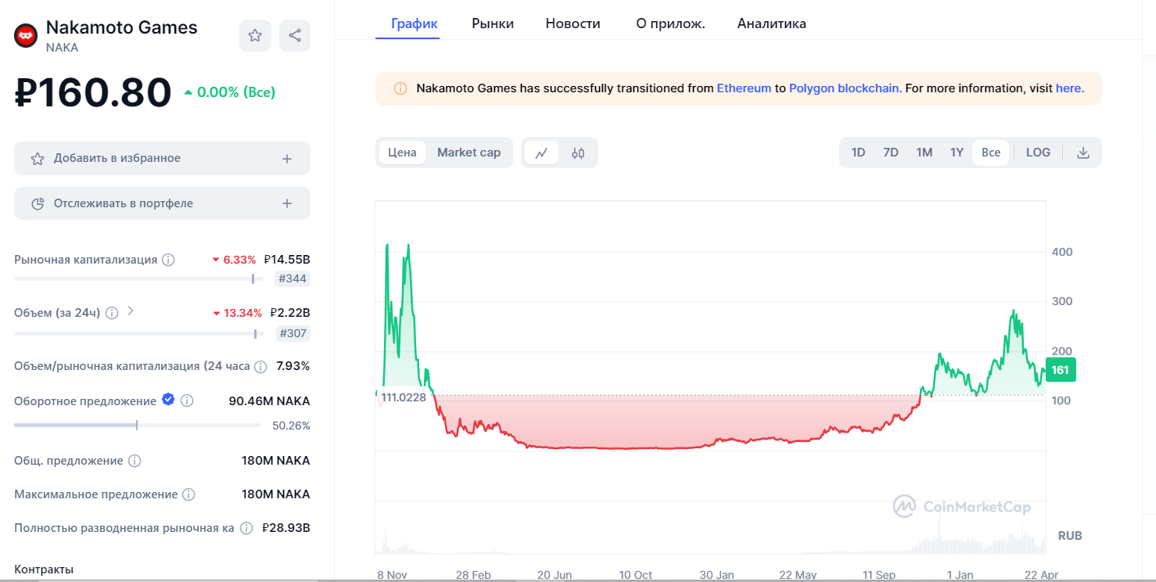Select the Market cap chart toggle
This screenshot has height=582, width=1156.
click(x=469, y=153)
